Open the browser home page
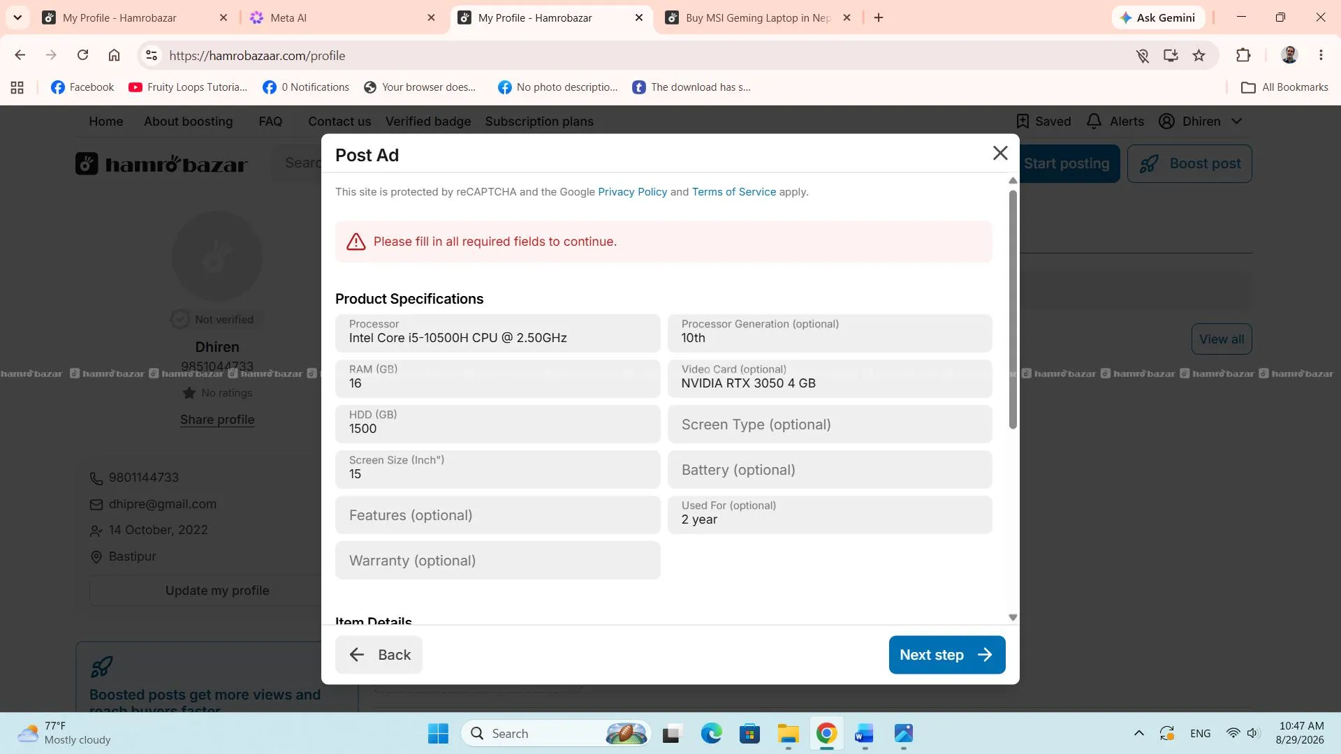Image resolution: width=1341 pixels, height=754 pixels. click(x=114, y=55)
